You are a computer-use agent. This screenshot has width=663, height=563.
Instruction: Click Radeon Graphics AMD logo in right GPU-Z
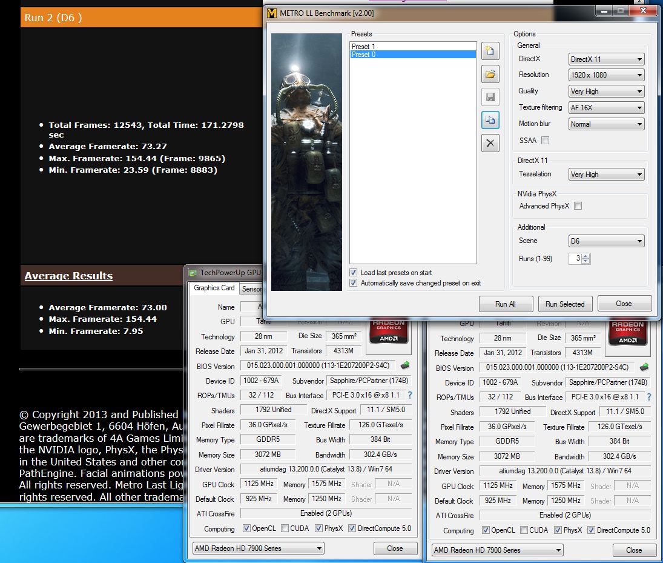(x=628, y=332)
